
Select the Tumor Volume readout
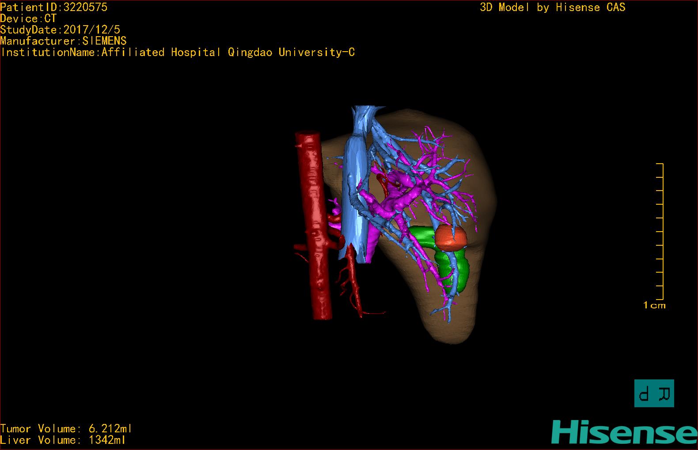click(x=66, y=428)
